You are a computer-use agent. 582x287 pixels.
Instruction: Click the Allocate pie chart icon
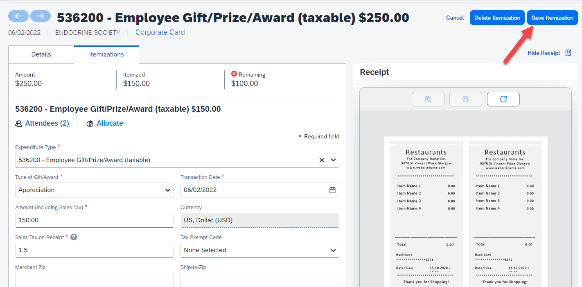pos(90,123)
